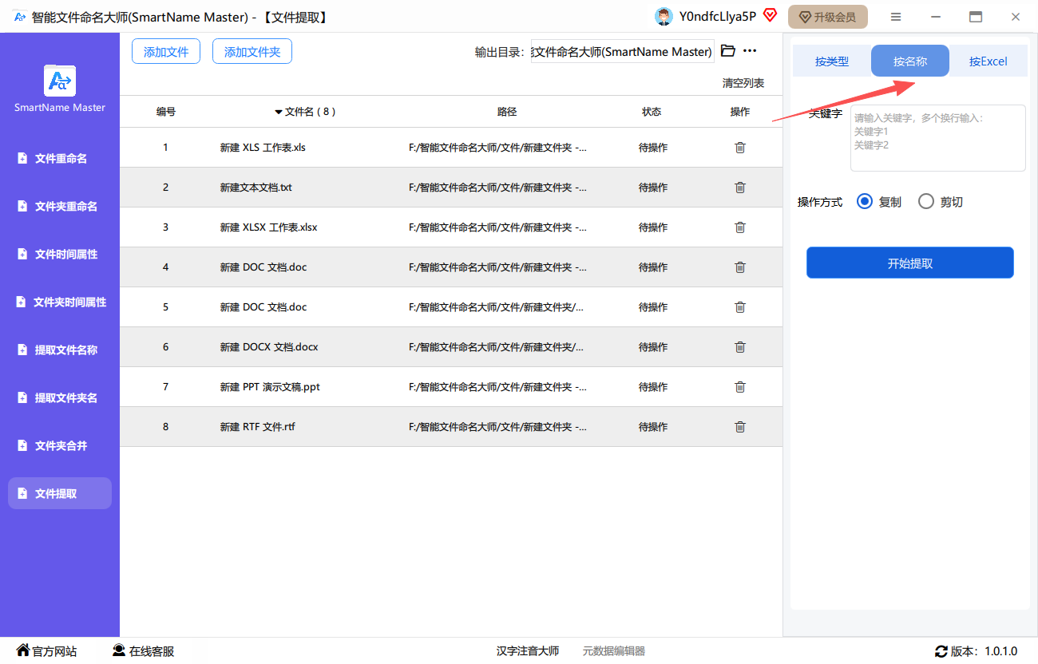Sort list by 文件名 column arrow
The height and width of the screenshot is (664, 1038).
click(279, 112)
